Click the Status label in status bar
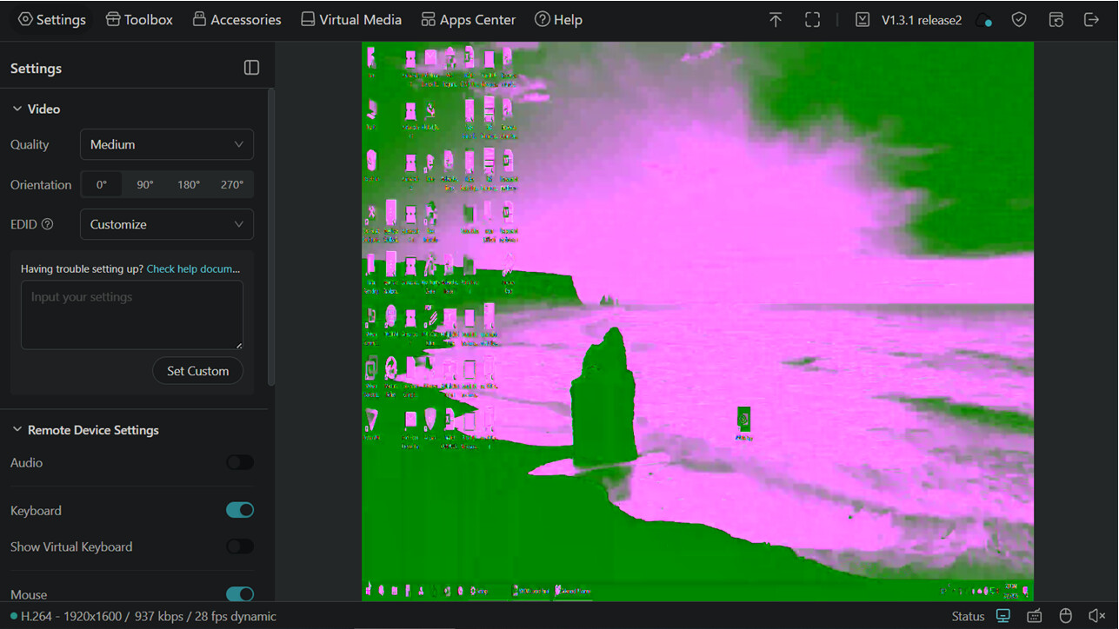Image resolution: width=1119 pixels, height=629 pixels. (968, 616)
